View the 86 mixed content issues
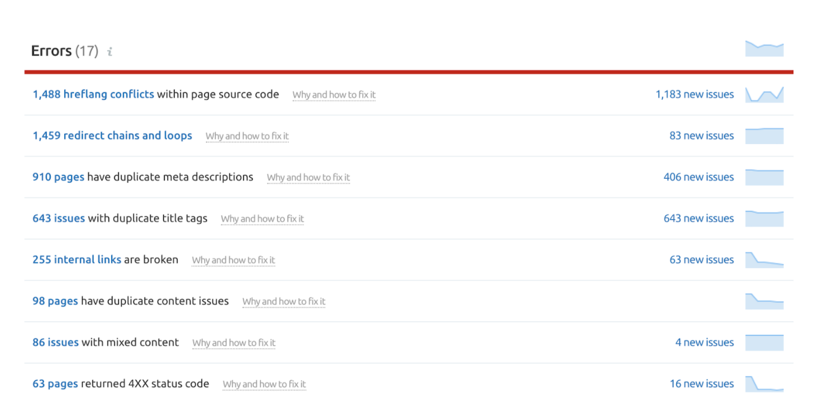Image resolution: width=814 pixels, height=411 pixels. (55, 342)
